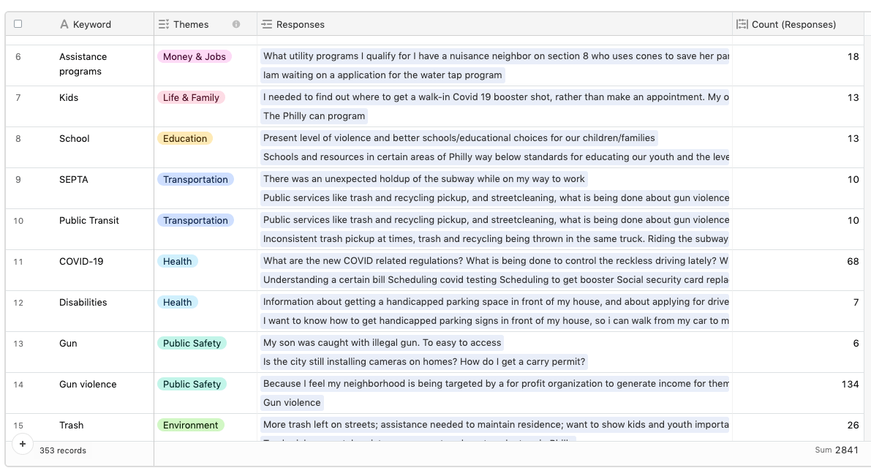Open the Themes column info icon

pyautogui.click(x=236, y=24)
